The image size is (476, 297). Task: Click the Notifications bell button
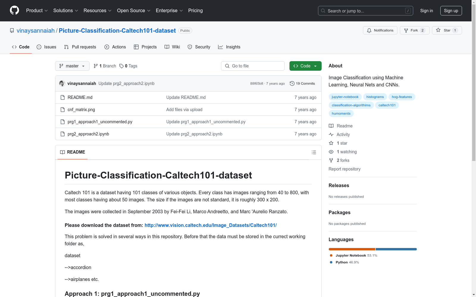pyautogui.click(x=380, y=30)
